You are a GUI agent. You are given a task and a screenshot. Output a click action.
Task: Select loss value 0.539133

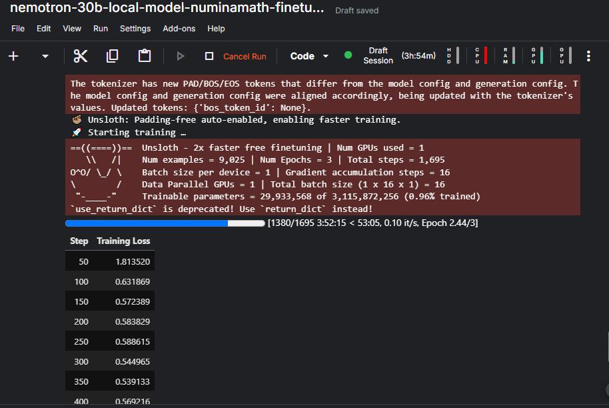133,381
